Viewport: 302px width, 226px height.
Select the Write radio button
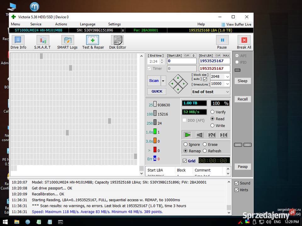pos(212,125)
